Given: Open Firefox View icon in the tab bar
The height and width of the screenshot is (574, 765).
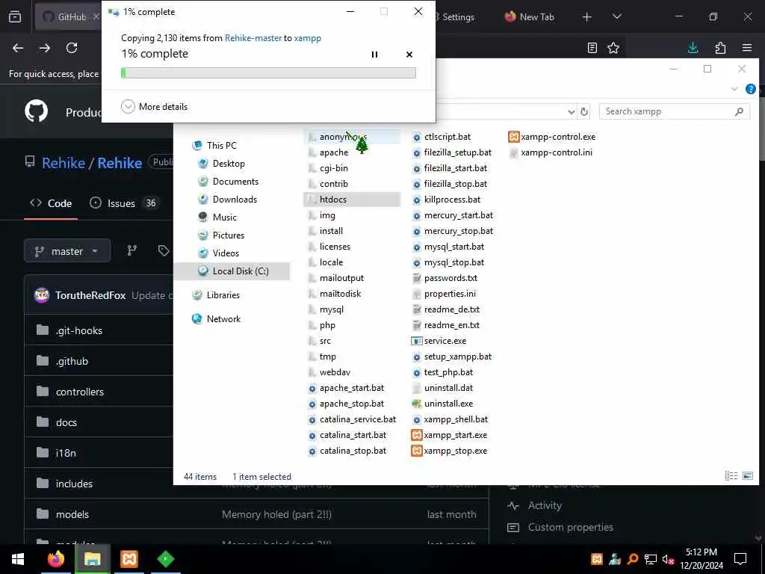Looking at the screenshot, I should 15,17.
